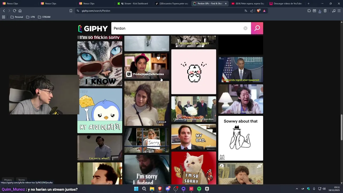Viewport: 343px width, 193px height.
Task: Open the taskbar clock showing 03:11
Action: pyautogui.click(x=335, y=189)
